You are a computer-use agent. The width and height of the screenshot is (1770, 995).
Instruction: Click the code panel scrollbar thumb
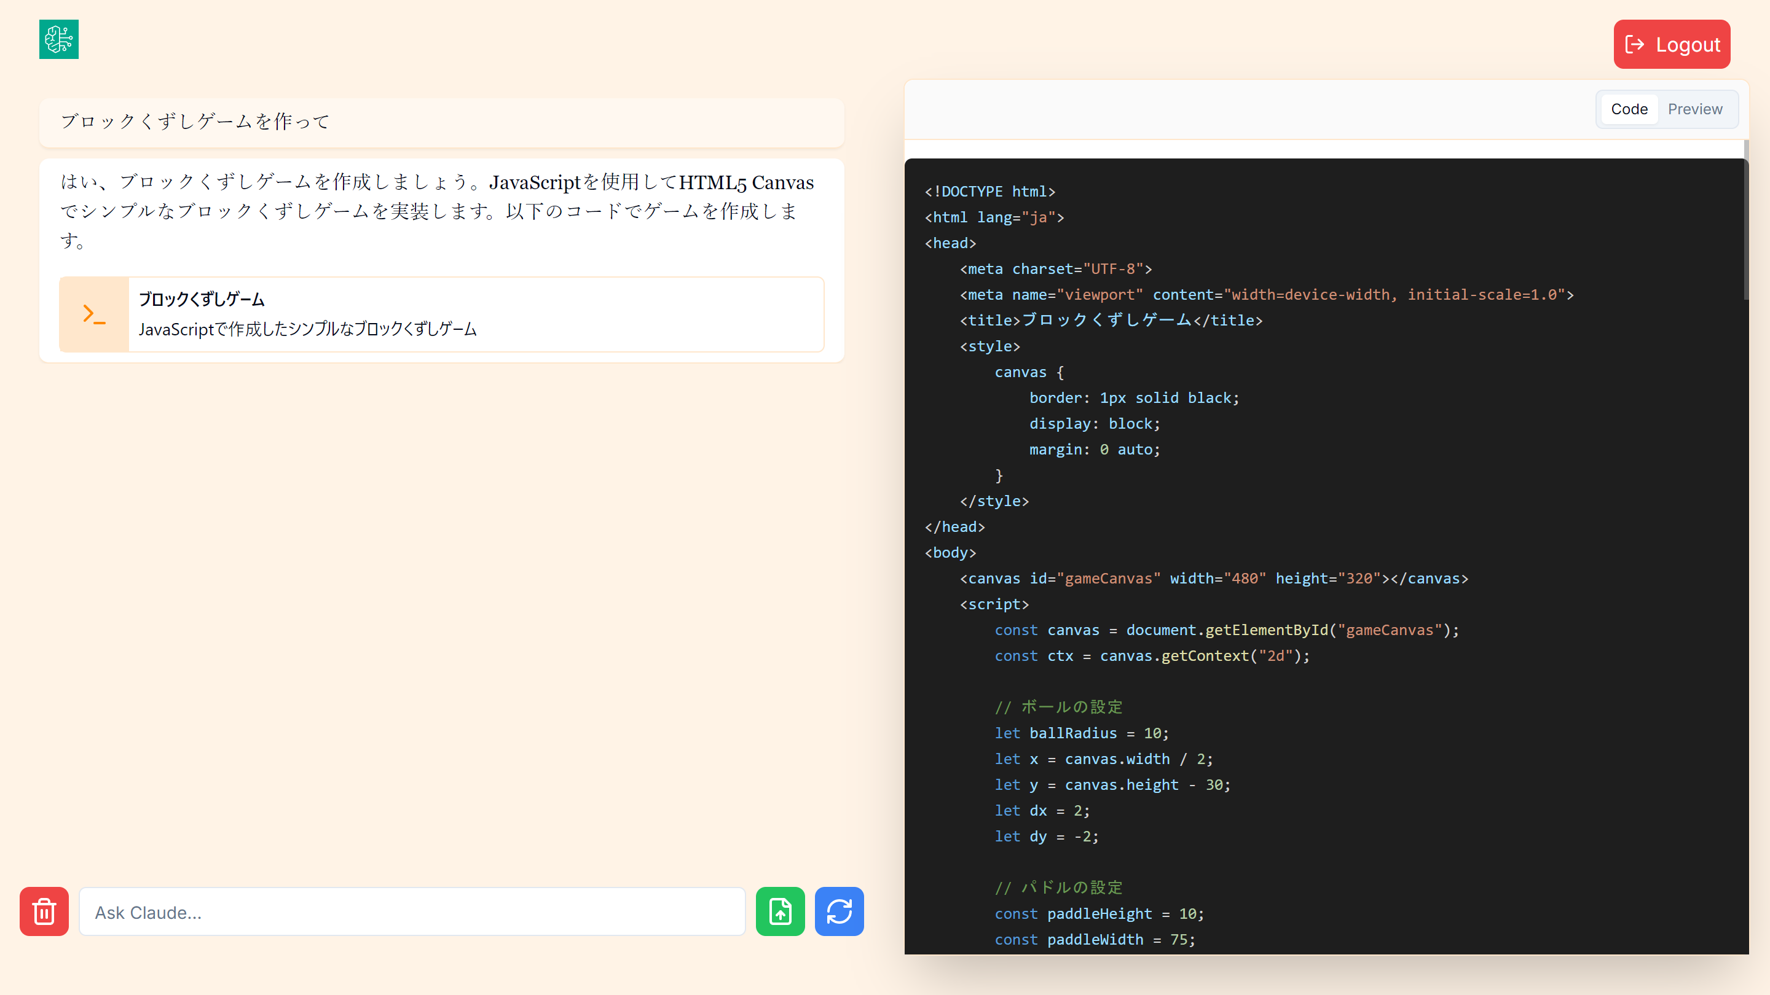pos(1745,220)
